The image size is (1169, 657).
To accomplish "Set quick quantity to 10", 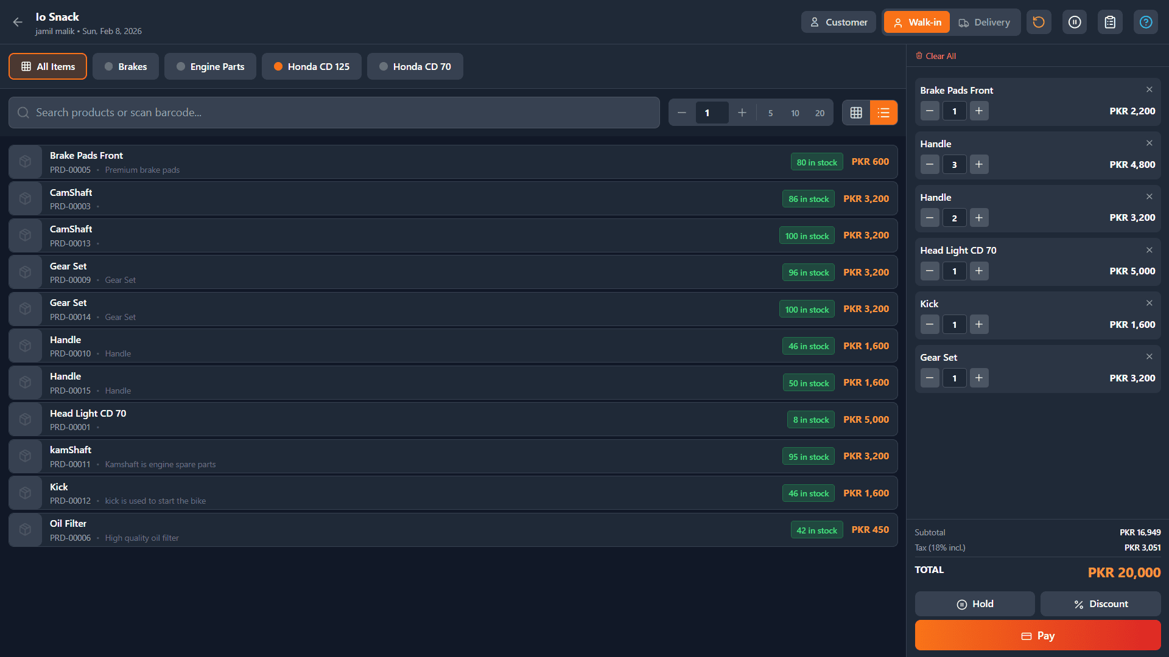I will tap(795, 113).
